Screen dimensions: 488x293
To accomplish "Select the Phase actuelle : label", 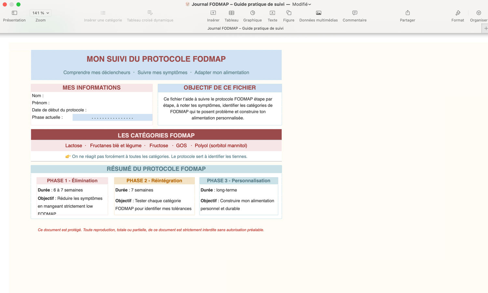I will [x=47, y=117].
